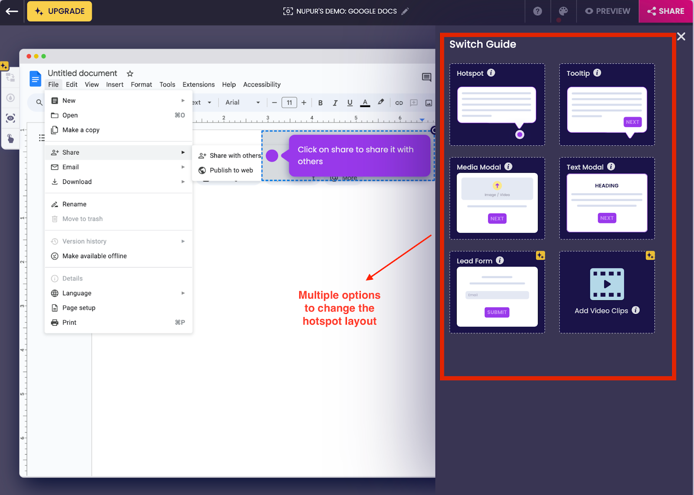Select the Tooltip guide card
Image resolution: width=694 pixels, height=495 pixels.
tap(607, 105)
